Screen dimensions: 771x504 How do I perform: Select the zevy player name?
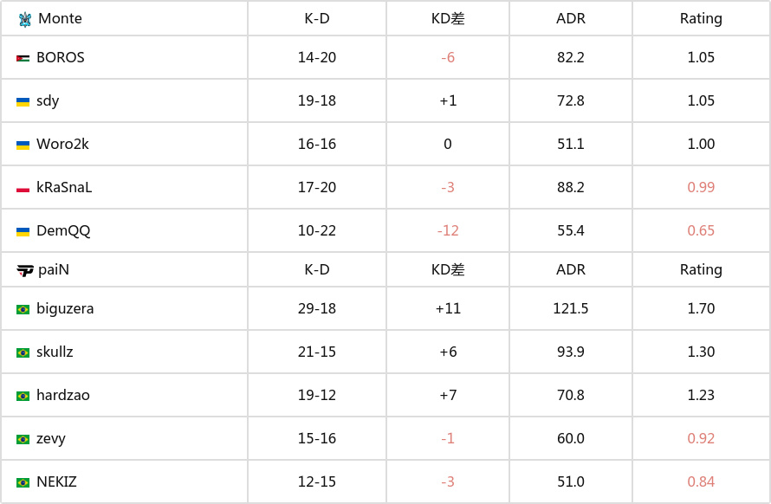(x=50, y=438)
